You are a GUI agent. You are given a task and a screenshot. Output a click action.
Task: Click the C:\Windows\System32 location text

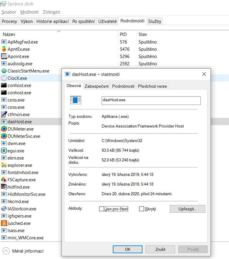(x=122, y=141)
